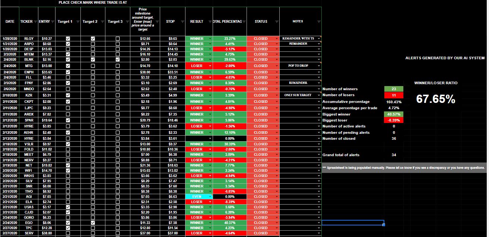The image size is (489, 237).
Task: Open the Target 3 column filter icon
Action: coord(127,22)
